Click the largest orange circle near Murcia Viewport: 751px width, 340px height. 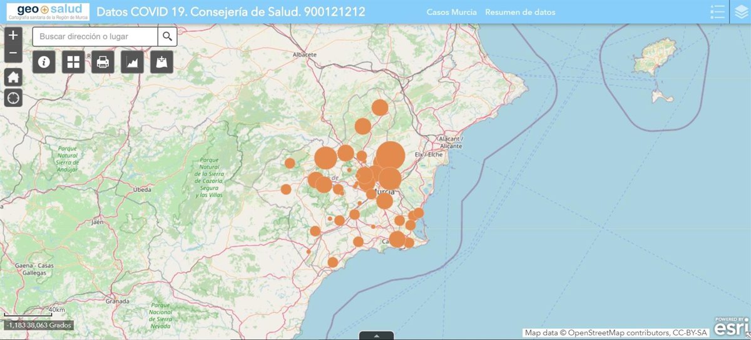pyautogui.click(x=391, y=156)
